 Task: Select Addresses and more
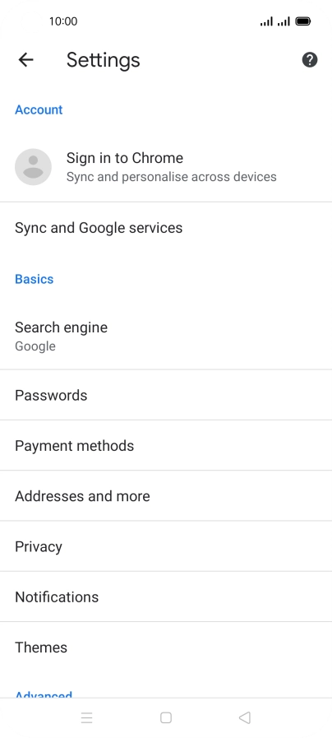(x=166, y=495)
